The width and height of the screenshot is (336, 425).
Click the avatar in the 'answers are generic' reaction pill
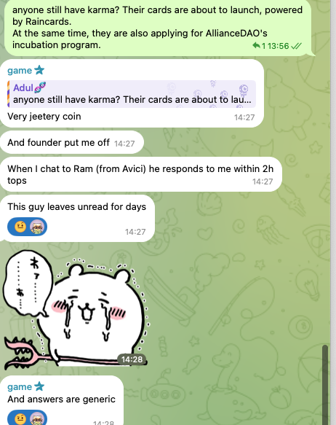36,418
